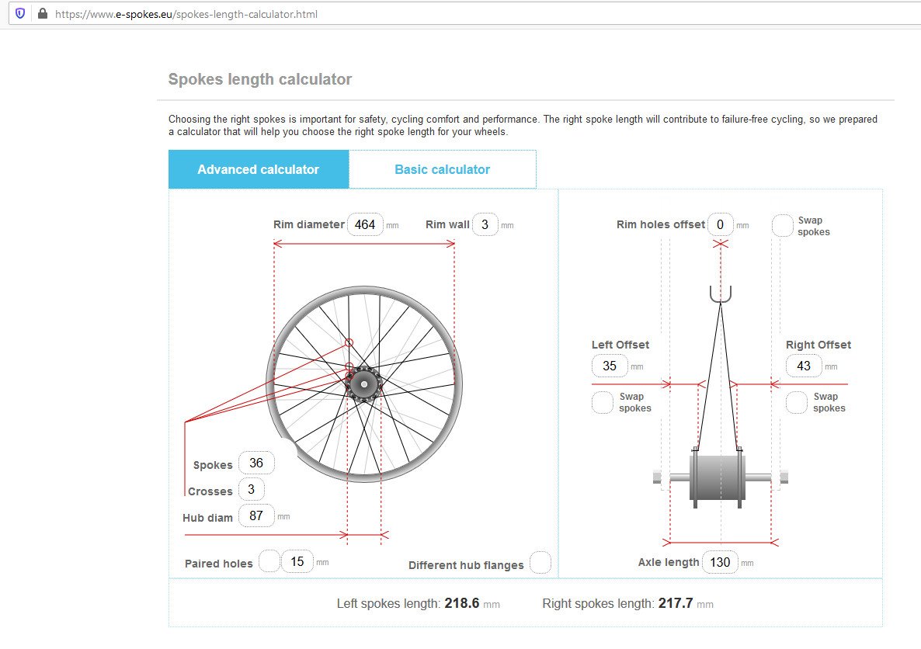
Task: Click the Different hub flanges label
Action: point(467,565)
